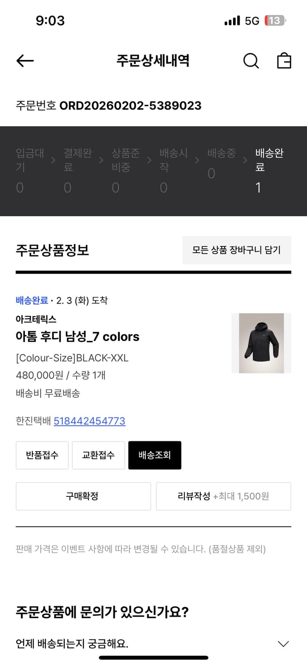Open the search icon
Image resolution: width=307 pixels, height=666 pixels.
point(251,61)
